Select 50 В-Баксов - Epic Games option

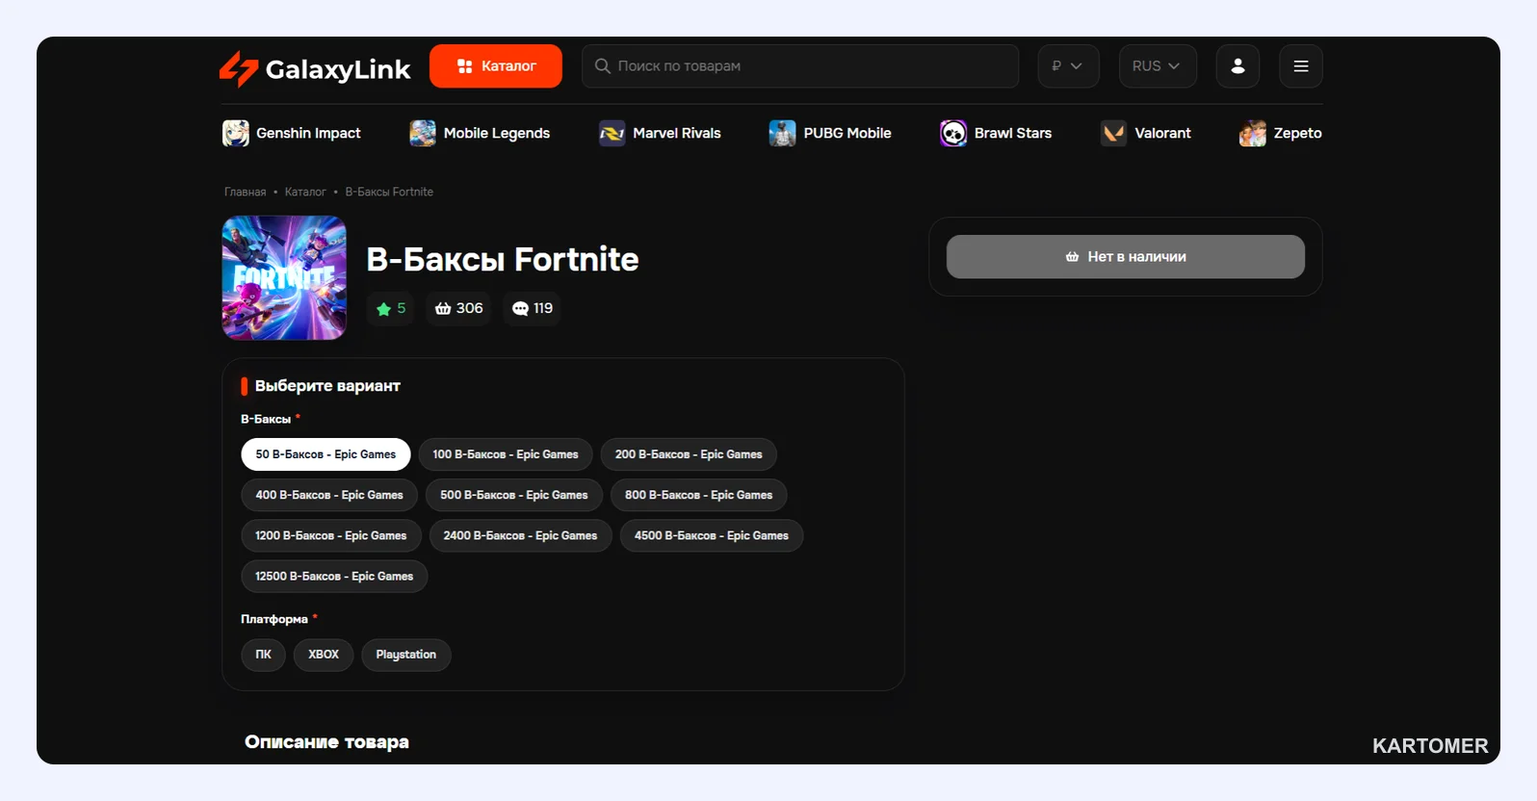pos(326,454)
